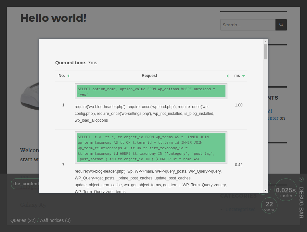Click the Request column sort arrow

(x=227, y=76)
